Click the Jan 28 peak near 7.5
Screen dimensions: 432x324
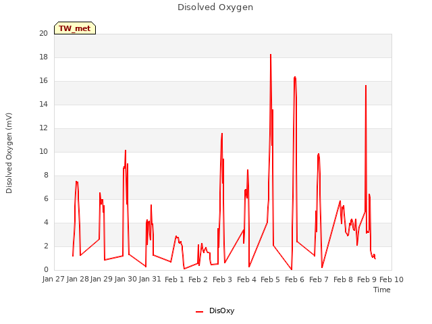76,182
